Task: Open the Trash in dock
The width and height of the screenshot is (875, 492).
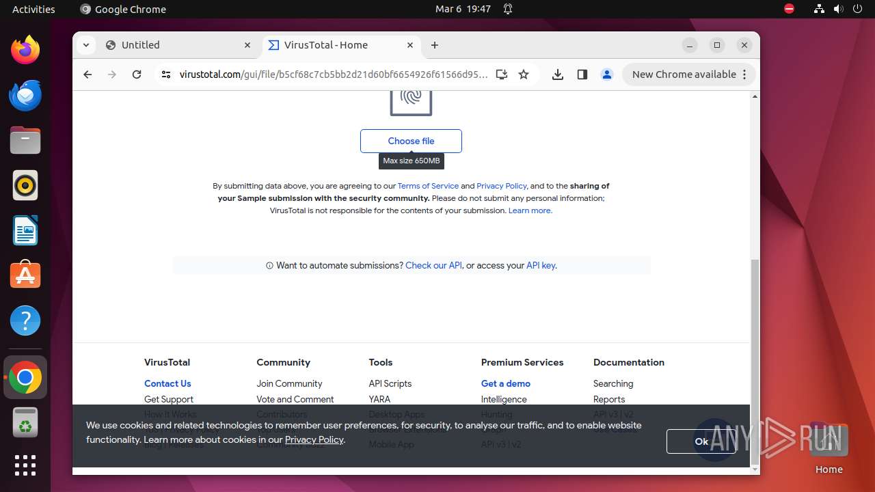Action: [25, 422]
